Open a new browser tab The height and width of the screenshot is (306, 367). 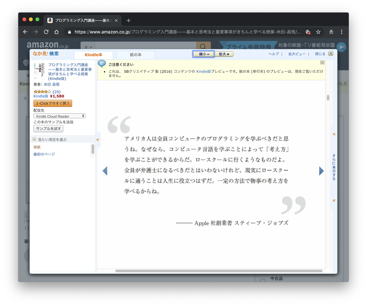tap(128, 21)
